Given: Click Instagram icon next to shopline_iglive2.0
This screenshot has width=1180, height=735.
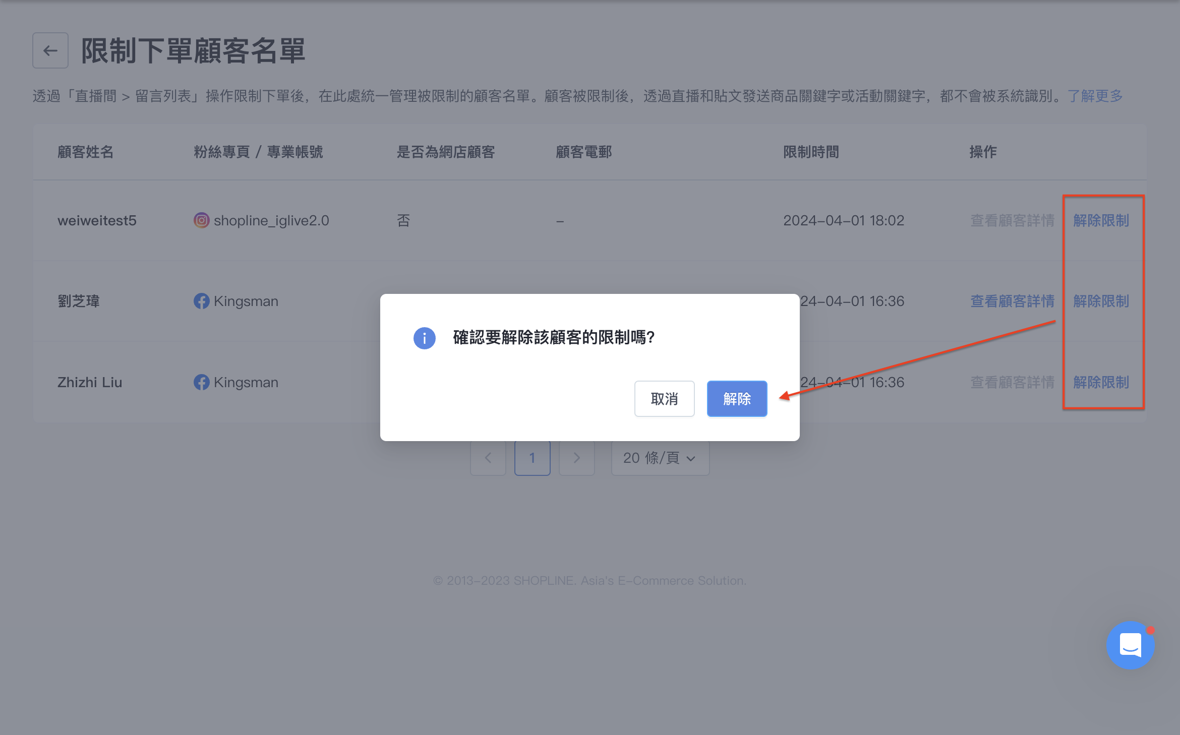Looking at the screenshot, I should (201, 220).
